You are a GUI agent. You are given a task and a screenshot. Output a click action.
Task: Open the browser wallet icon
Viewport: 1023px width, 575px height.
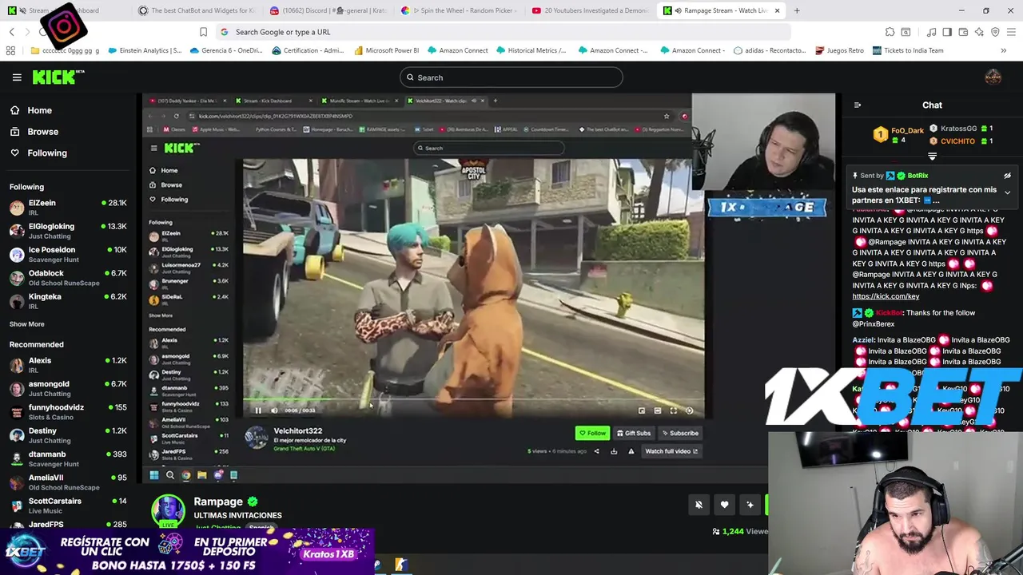click(963, 32)
